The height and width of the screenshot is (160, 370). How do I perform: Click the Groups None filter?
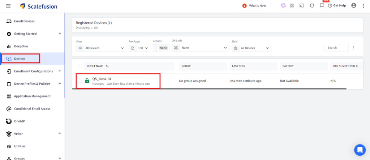pos(163,48)
